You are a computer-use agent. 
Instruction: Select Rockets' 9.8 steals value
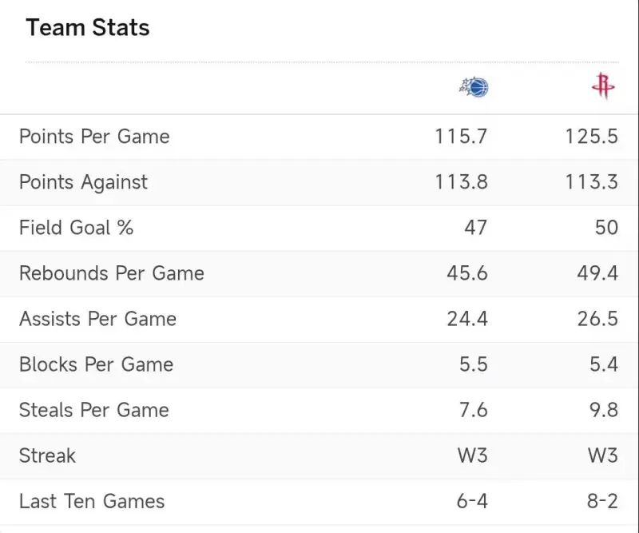[603, 410]
